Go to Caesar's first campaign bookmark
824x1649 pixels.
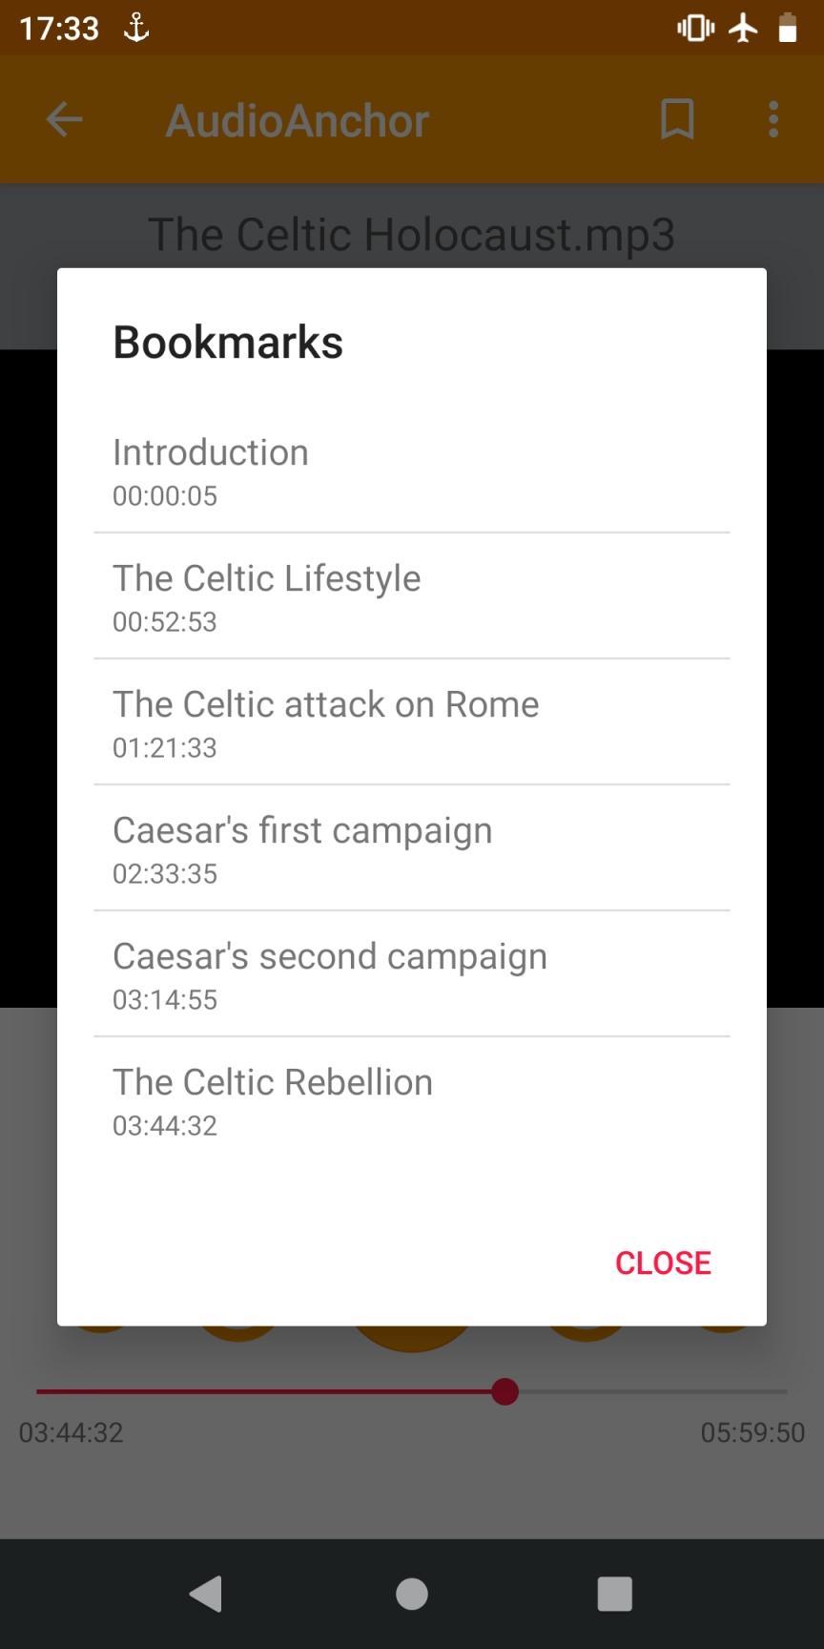click(412, 848)
